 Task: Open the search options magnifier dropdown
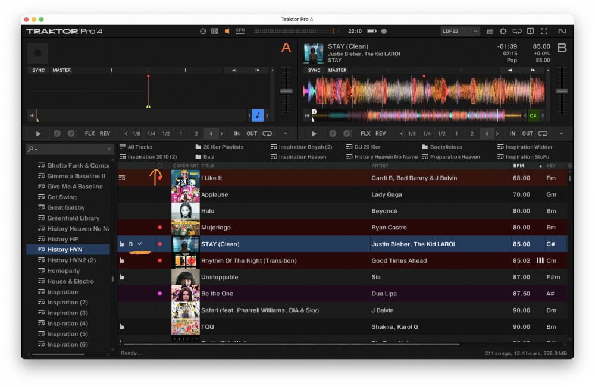point(33,149)
